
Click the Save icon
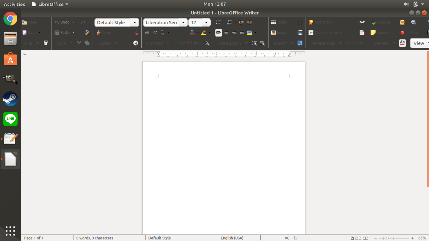pos(24,33)
